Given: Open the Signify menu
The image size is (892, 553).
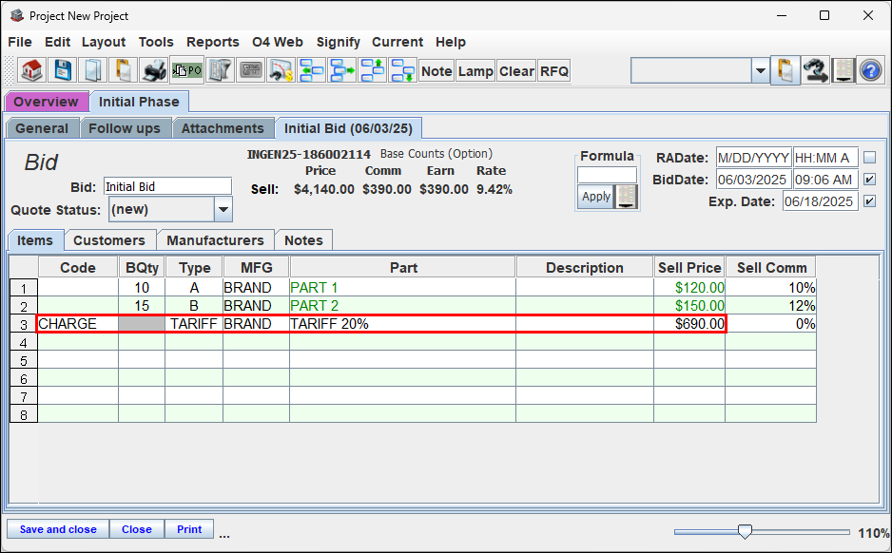Looking at the screenshot, I should (x=339, y=42).
